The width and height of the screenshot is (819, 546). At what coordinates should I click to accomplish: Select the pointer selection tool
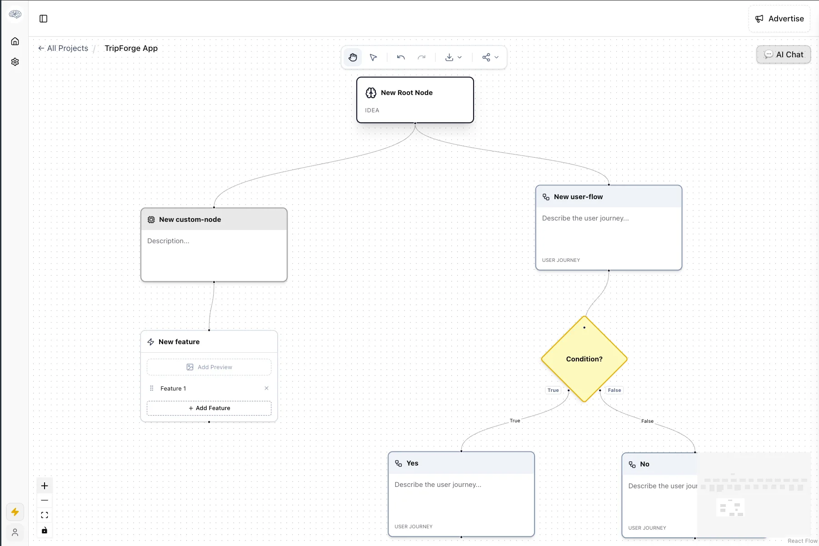click(373, 57)
